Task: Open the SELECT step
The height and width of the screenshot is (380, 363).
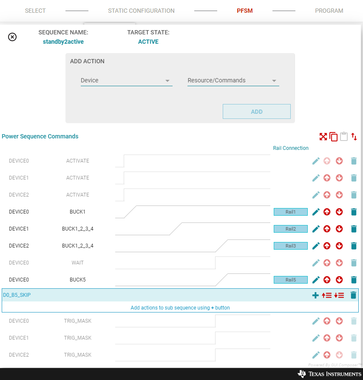Action: pos(35,11)
